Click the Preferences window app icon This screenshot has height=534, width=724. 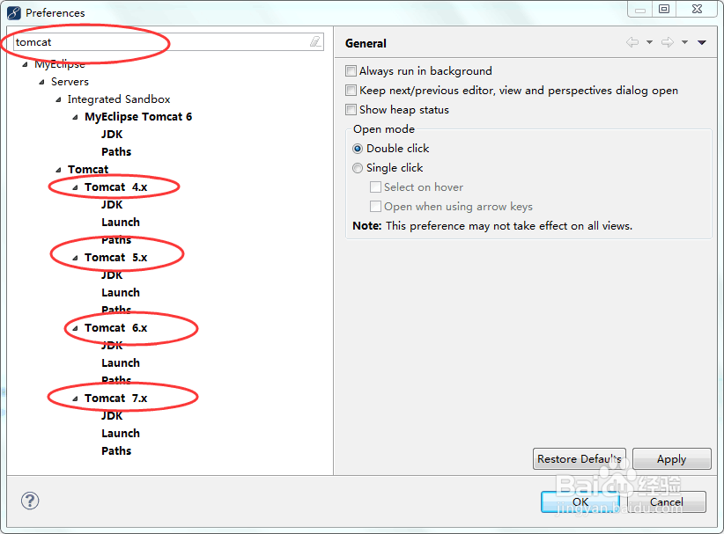pos(14,12)
